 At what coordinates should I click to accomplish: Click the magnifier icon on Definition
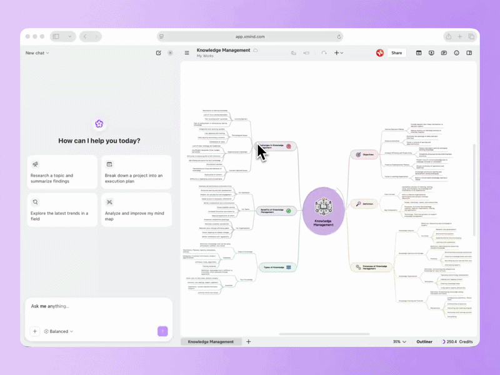[x=358, y=204]
